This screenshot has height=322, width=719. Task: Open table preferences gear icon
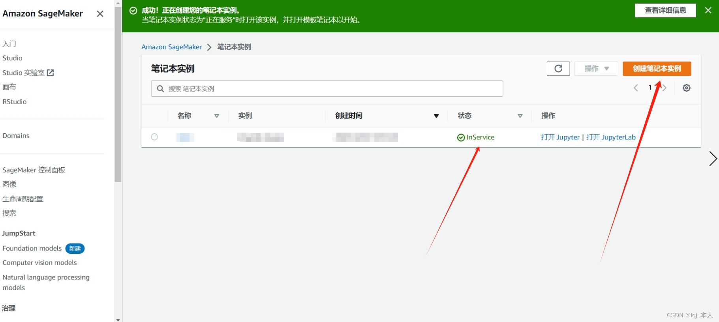pos(687,88)
